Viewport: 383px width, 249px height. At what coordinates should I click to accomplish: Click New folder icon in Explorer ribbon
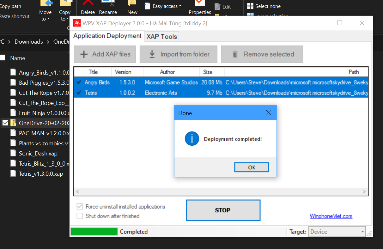coord(132,8)
